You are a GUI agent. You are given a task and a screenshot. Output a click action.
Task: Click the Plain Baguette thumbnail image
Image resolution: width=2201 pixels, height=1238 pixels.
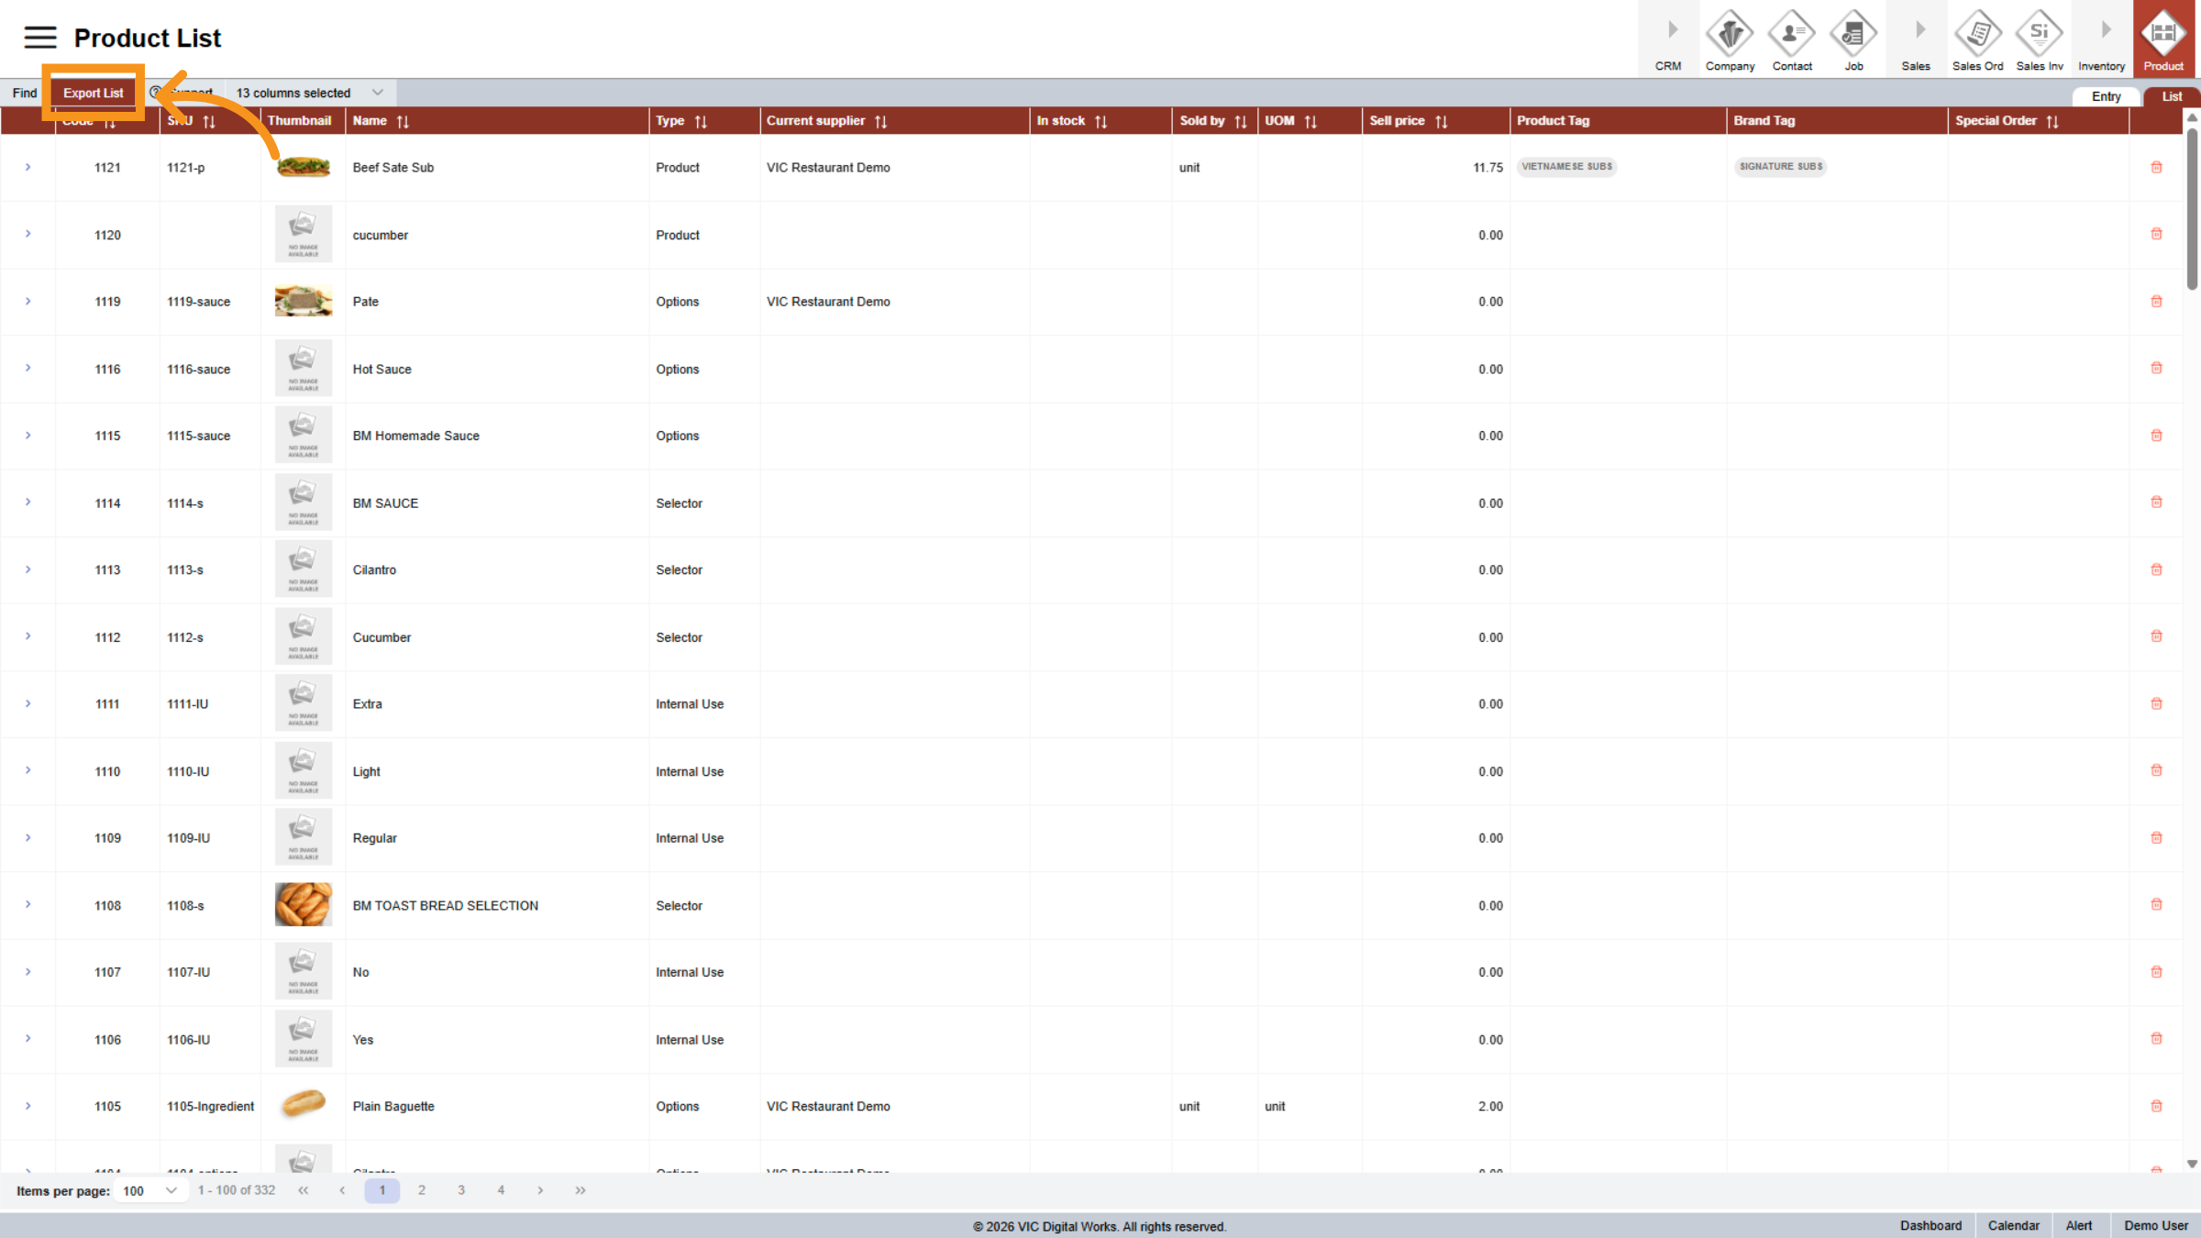pos(303,1105)
